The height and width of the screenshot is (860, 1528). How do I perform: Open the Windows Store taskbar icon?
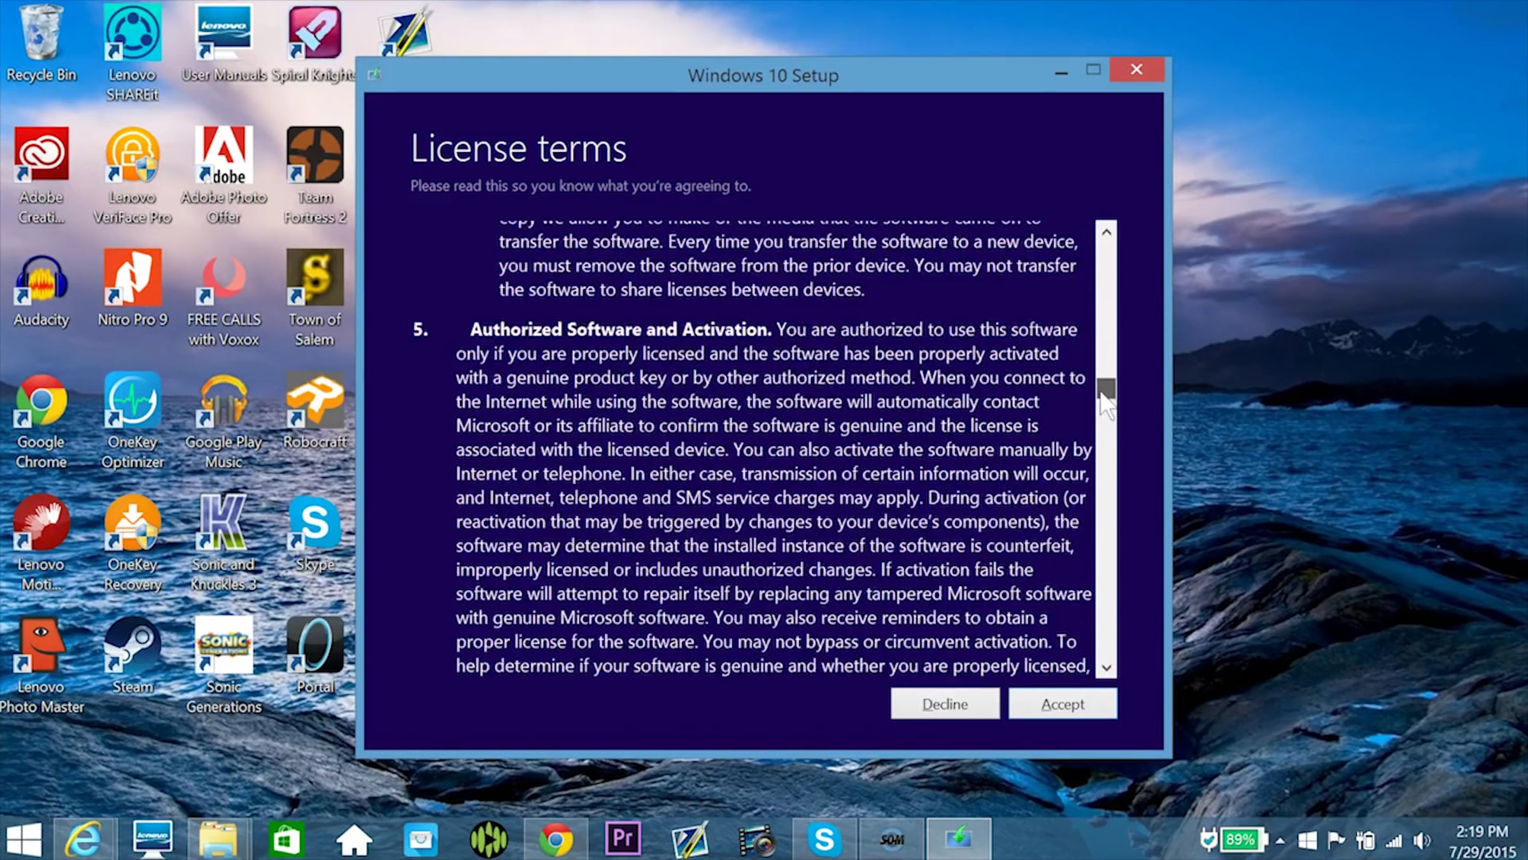click(286, 839)
